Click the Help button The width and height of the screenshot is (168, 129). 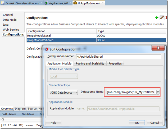(53, 123)
